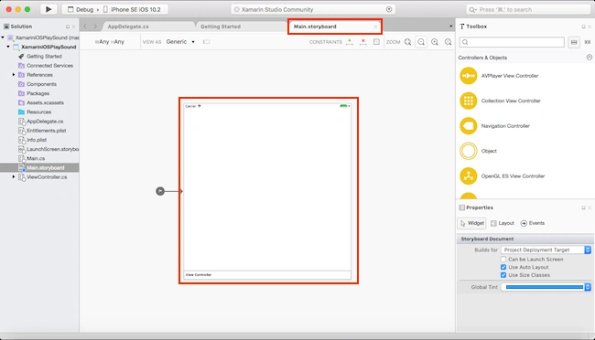Remove constraints with the red X icon
Viewport: 595px width, 340px height.
tap(363, 42)
